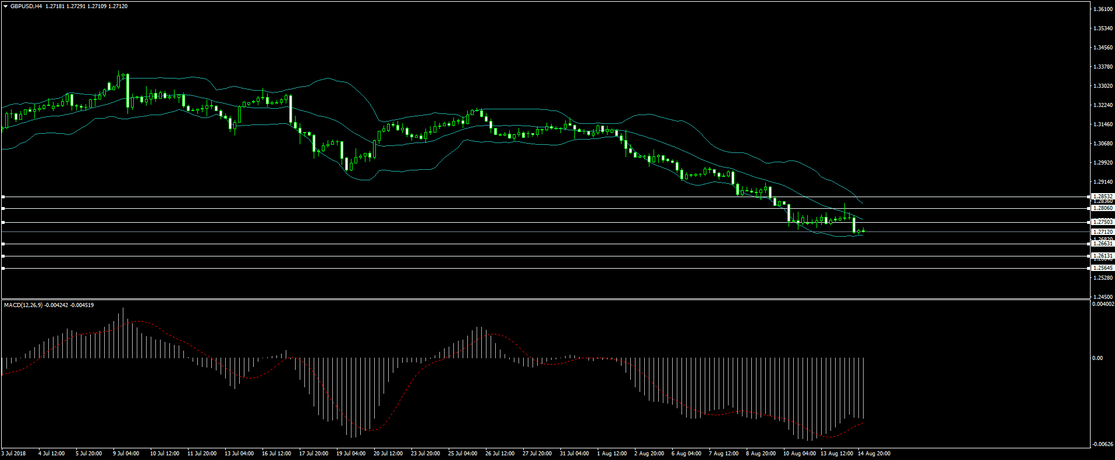The height and width of the screenshot is (460, 1115).
Task: Select the 1 Aug 12:00 time axis label
Action: point(612,454)
